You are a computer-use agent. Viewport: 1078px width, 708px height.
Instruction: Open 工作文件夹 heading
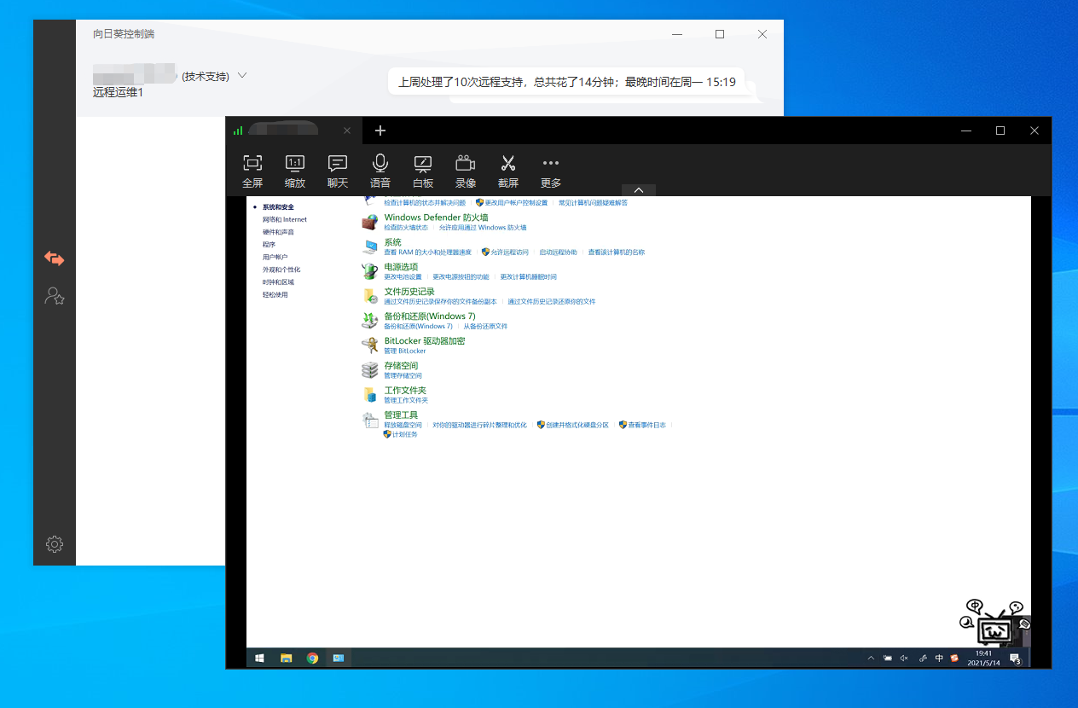click(x=405, y=391)
